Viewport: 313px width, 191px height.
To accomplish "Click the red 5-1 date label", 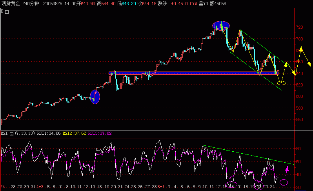I will coord(161,187).
